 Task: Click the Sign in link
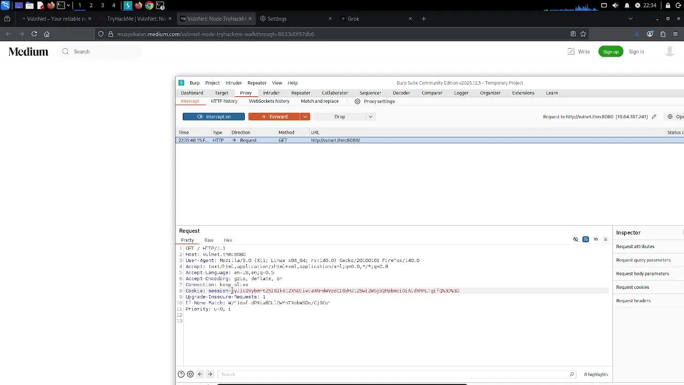tap(636, 51)
